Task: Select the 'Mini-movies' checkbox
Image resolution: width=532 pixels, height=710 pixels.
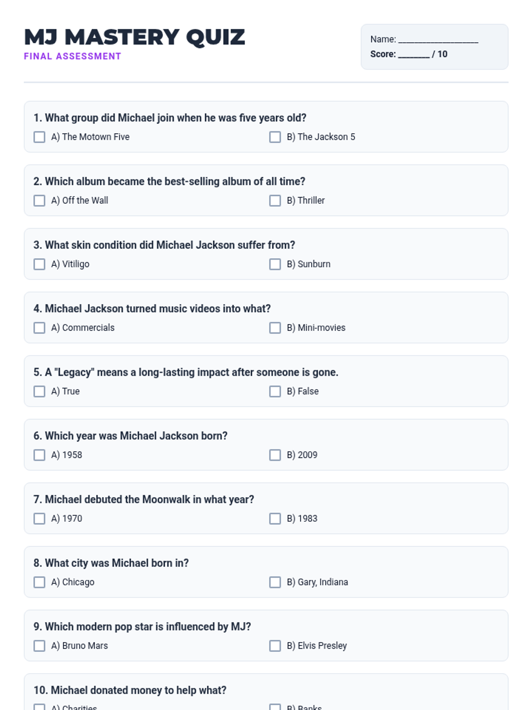Action: 275,328
